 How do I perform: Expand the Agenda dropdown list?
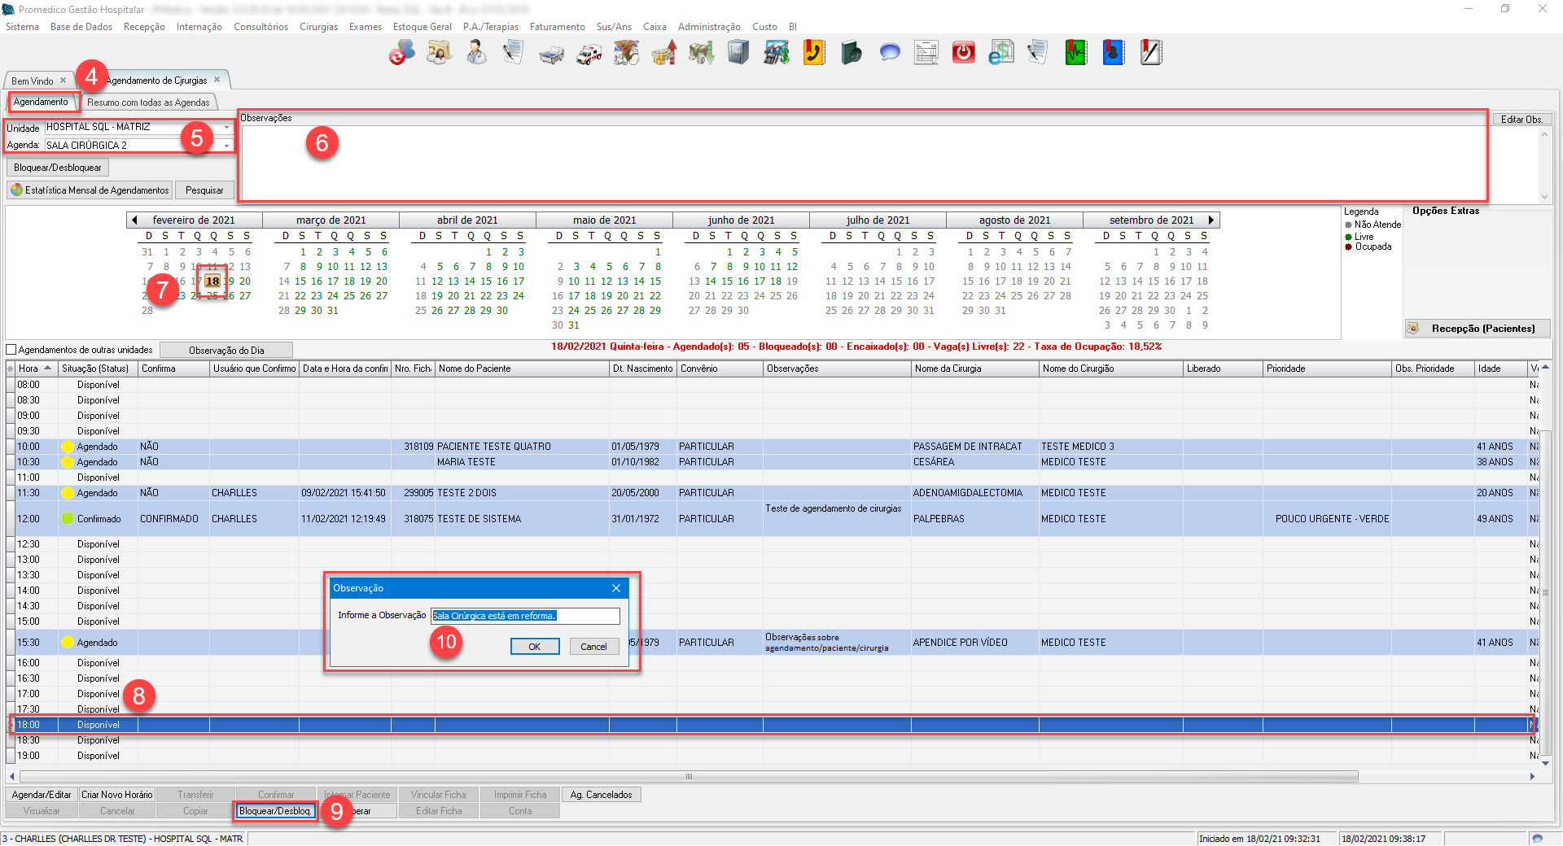226,146
